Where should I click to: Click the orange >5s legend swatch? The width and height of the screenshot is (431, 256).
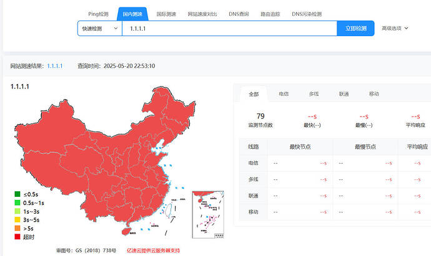tap(17, 228)
